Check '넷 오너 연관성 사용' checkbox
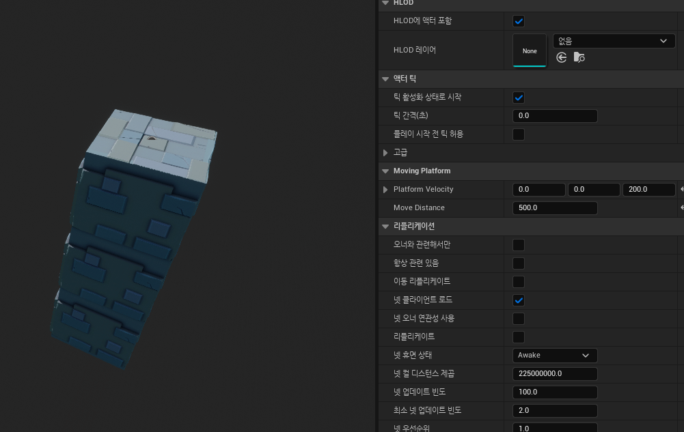This screenshot has width=684, height=432. pos(518,318)
